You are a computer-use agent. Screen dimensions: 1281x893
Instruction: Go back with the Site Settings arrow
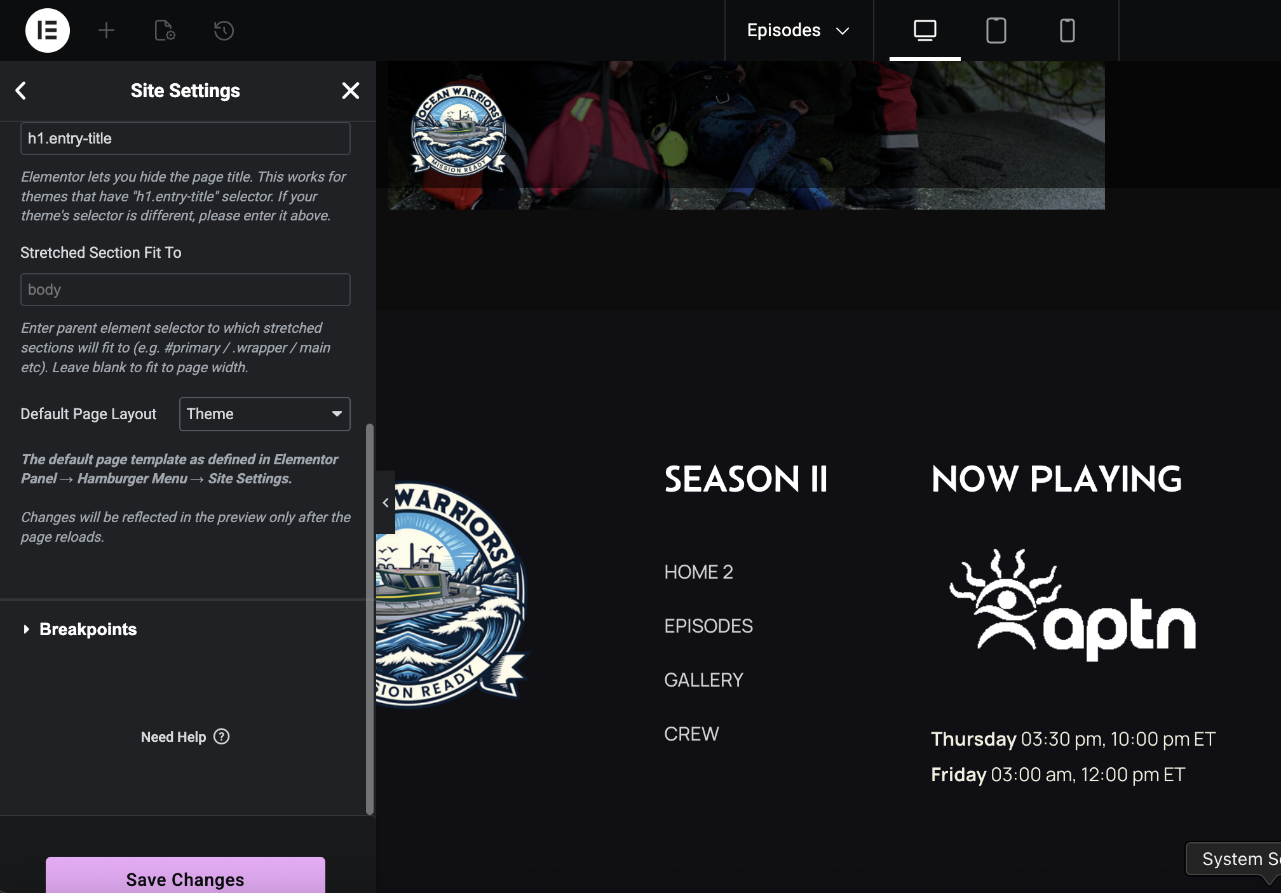[21, 91]
